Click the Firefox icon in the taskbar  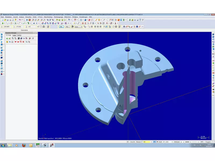click(x=24, y=145)
